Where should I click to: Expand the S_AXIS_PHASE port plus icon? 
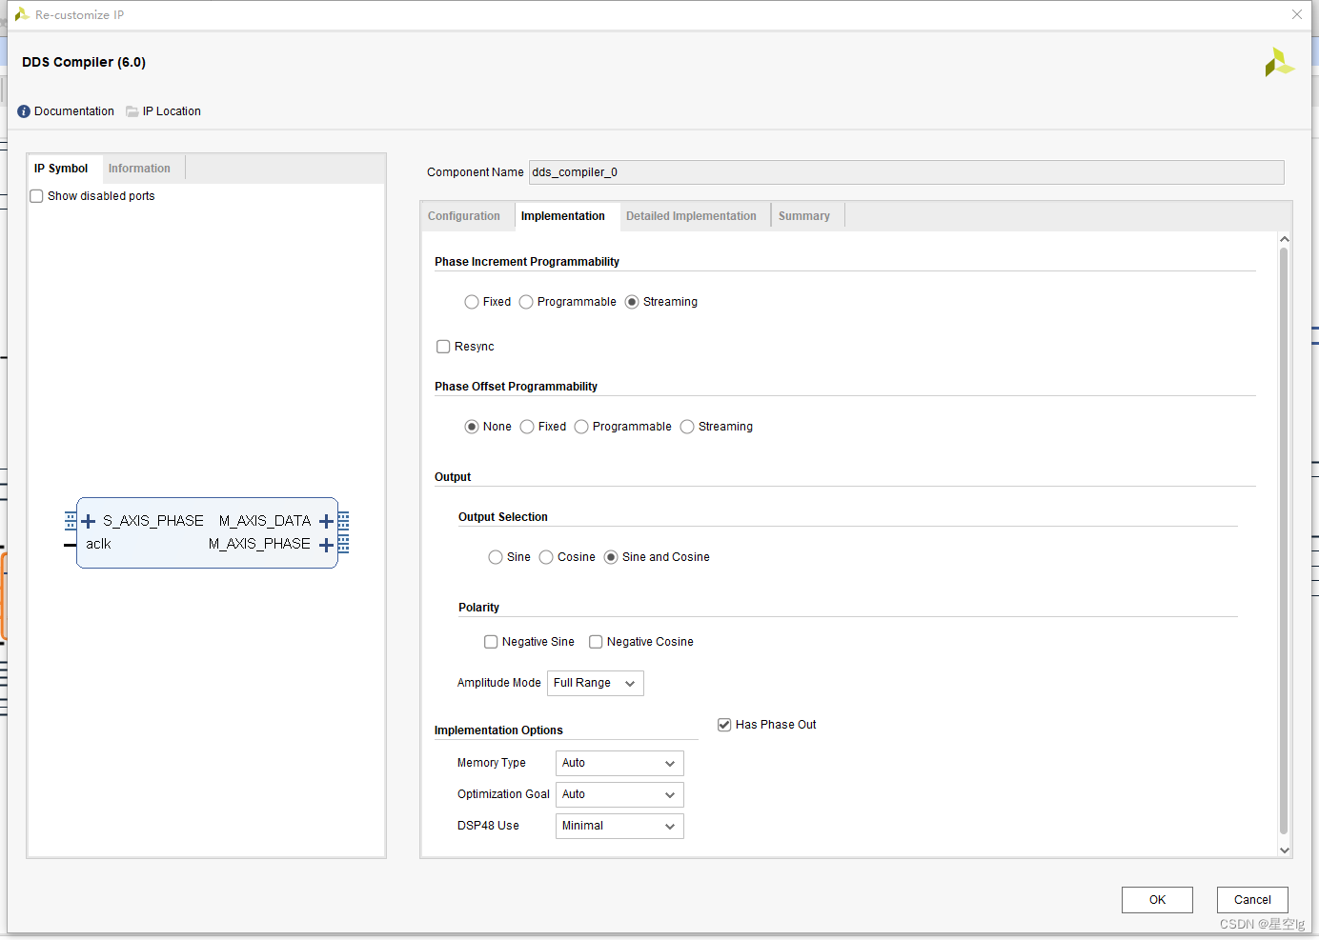(x=89, y=521)
